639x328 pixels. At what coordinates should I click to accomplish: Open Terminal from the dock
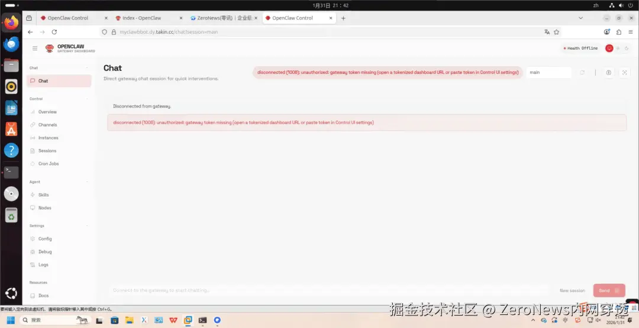(x=11, y=172)
